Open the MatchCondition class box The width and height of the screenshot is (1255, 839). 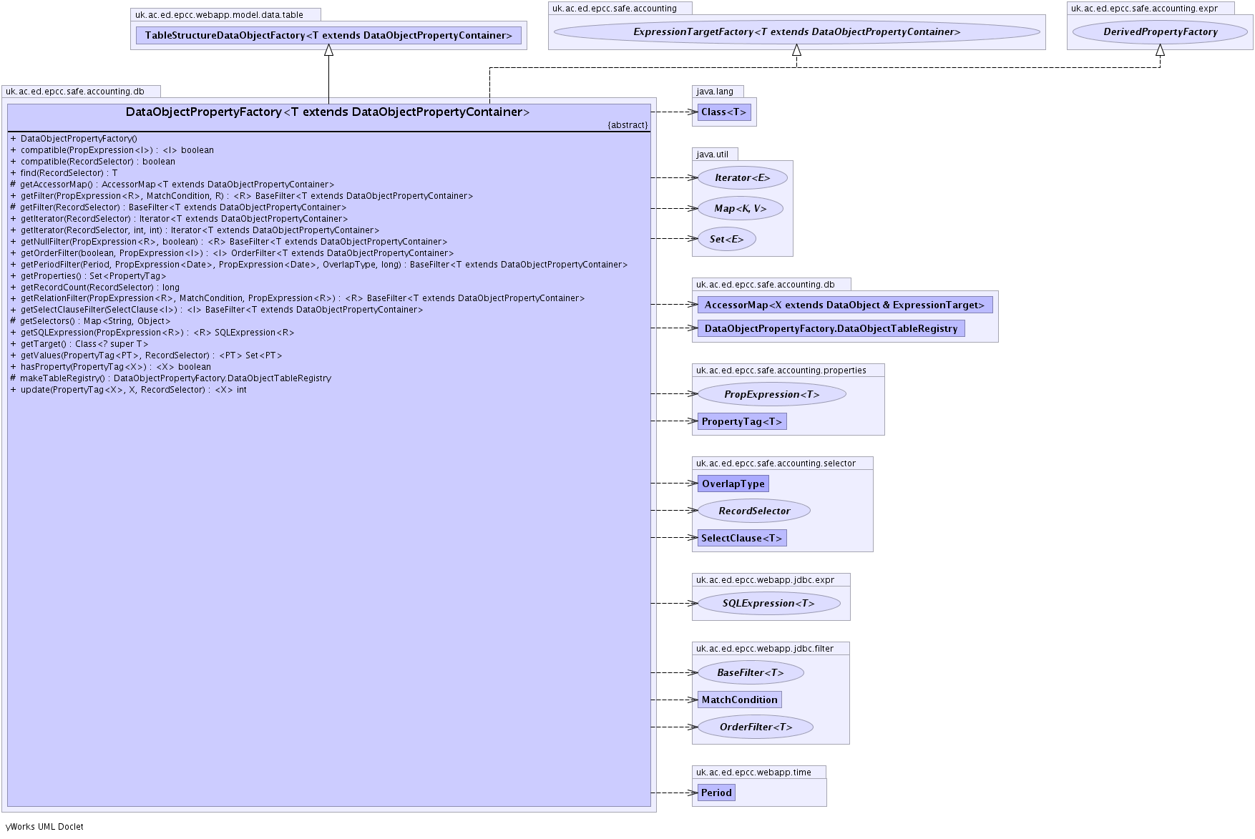click(x=739, y=700)
